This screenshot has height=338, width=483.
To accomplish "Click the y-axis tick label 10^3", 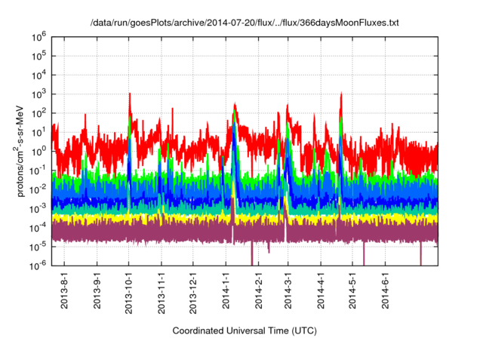I will (38, 94).
